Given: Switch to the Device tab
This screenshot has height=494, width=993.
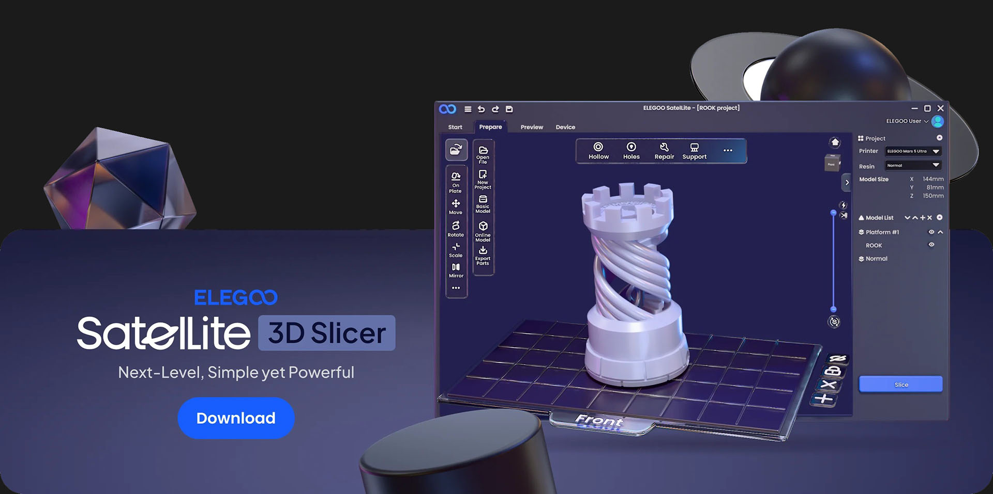Looking at the screenshot, I should 565,127.
